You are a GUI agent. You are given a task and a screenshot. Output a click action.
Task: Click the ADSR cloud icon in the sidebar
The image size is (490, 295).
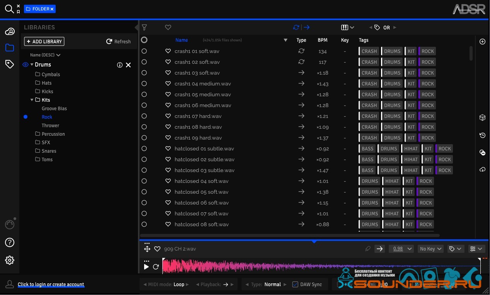coord(10,32)
